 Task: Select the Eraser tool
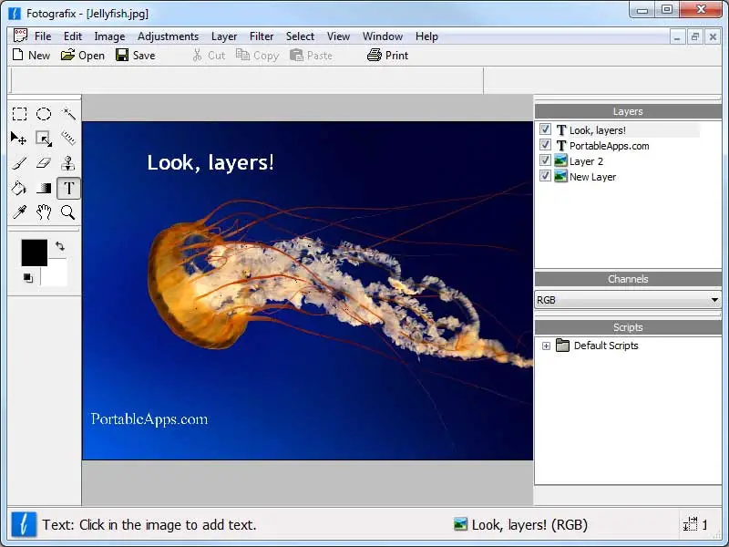pyautogui.click(x=44, y=163)
